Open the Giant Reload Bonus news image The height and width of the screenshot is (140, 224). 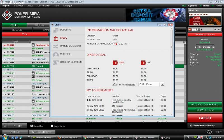coord(205,21)
